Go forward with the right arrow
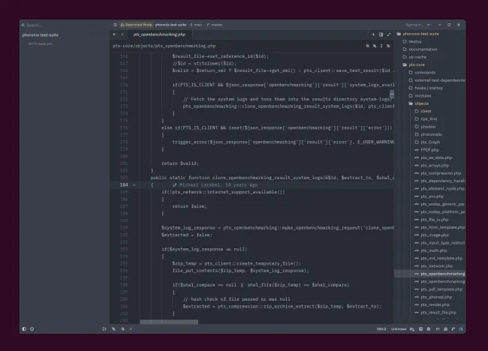Screen dimensions: 488x351 coord(122,34)
